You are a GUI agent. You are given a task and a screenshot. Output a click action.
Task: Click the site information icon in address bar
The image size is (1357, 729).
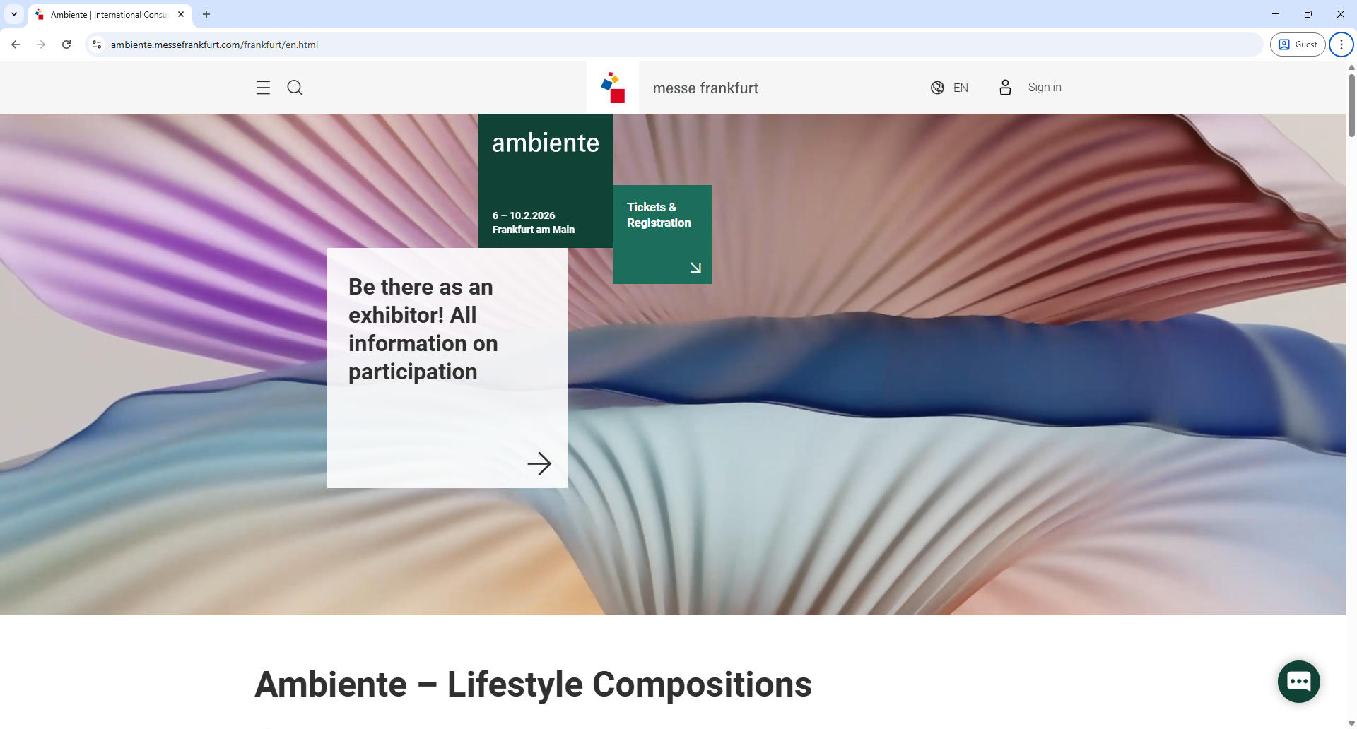click(x=96, y=44)
